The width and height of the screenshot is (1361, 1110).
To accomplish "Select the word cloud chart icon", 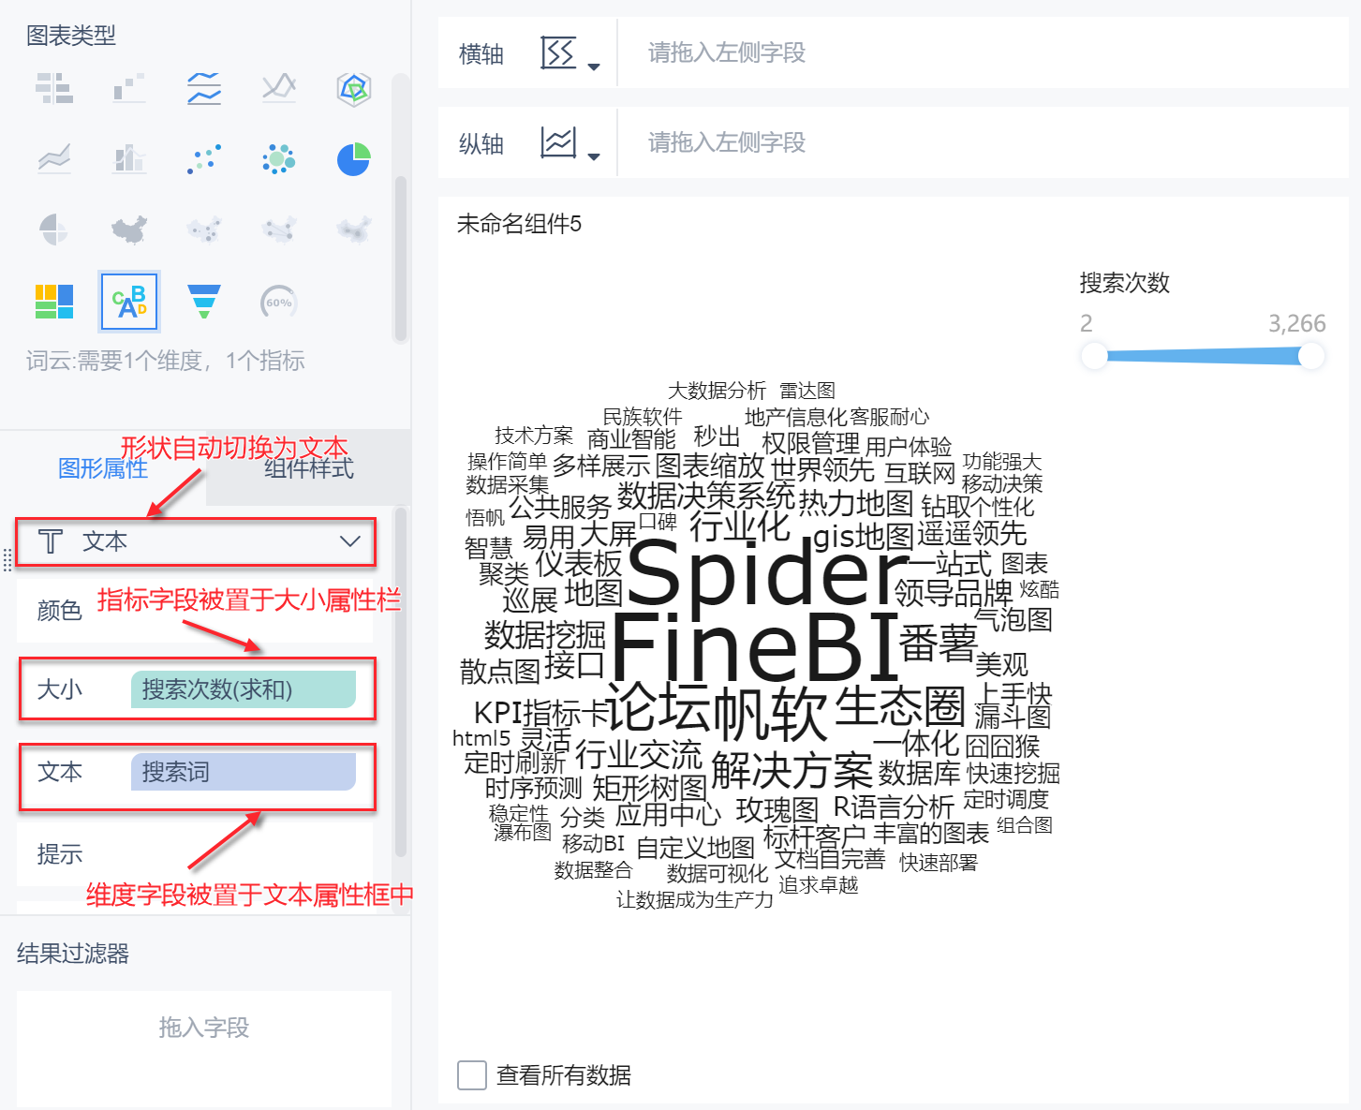I will (x=129, y=302).
